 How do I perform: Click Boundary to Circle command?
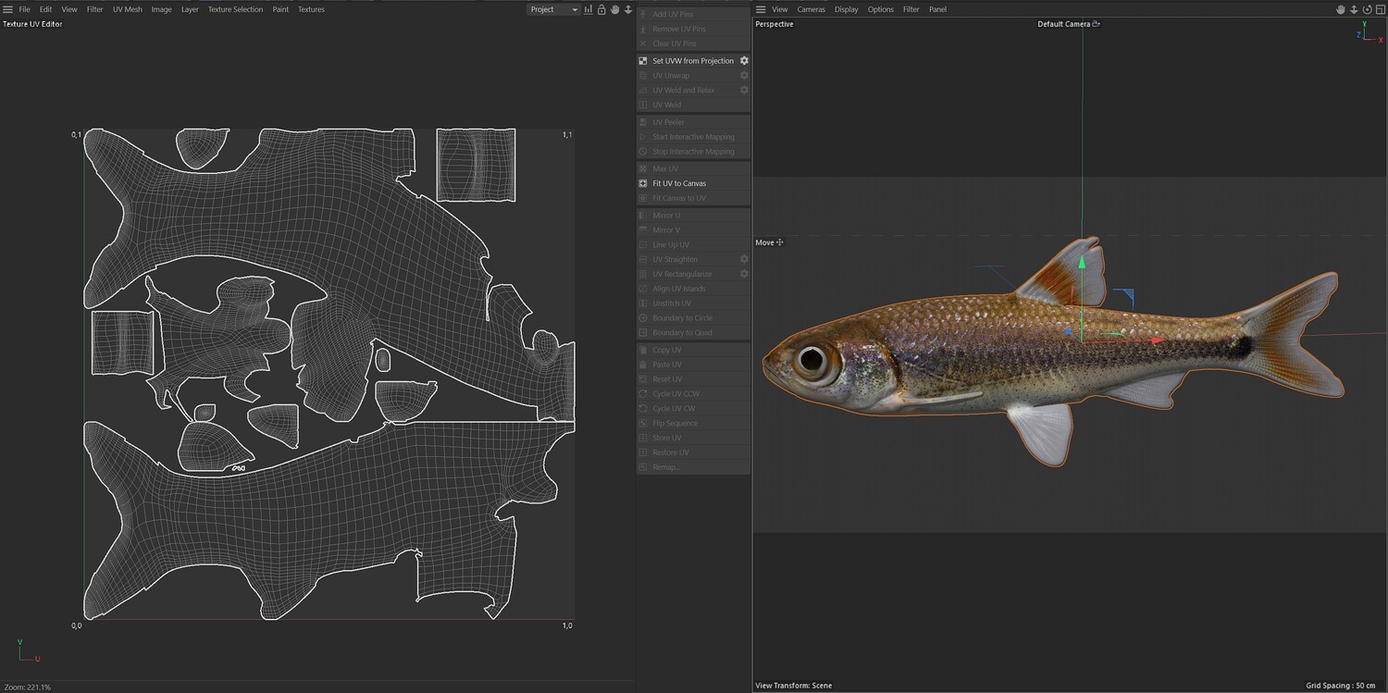(693, 318)
